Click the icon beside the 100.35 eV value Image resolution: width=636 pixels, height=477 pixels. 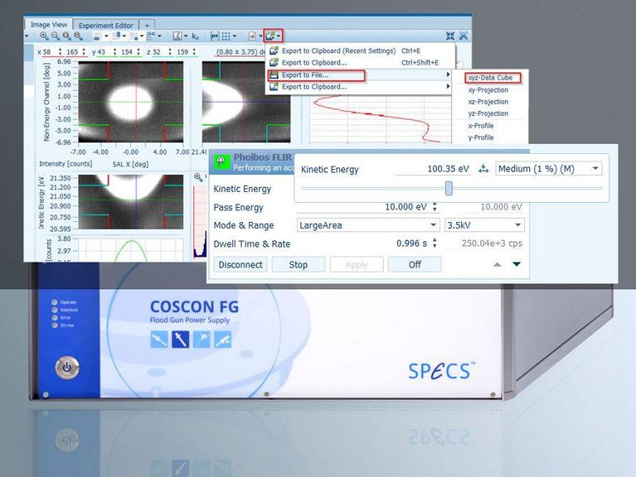pyautogui.click(x=483, y=169)
